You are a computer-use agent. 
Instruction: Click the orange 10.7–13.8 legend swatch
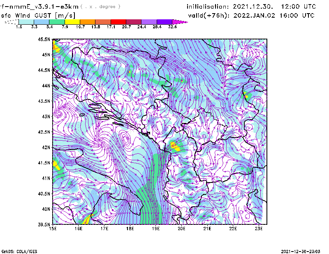[88, 21]
